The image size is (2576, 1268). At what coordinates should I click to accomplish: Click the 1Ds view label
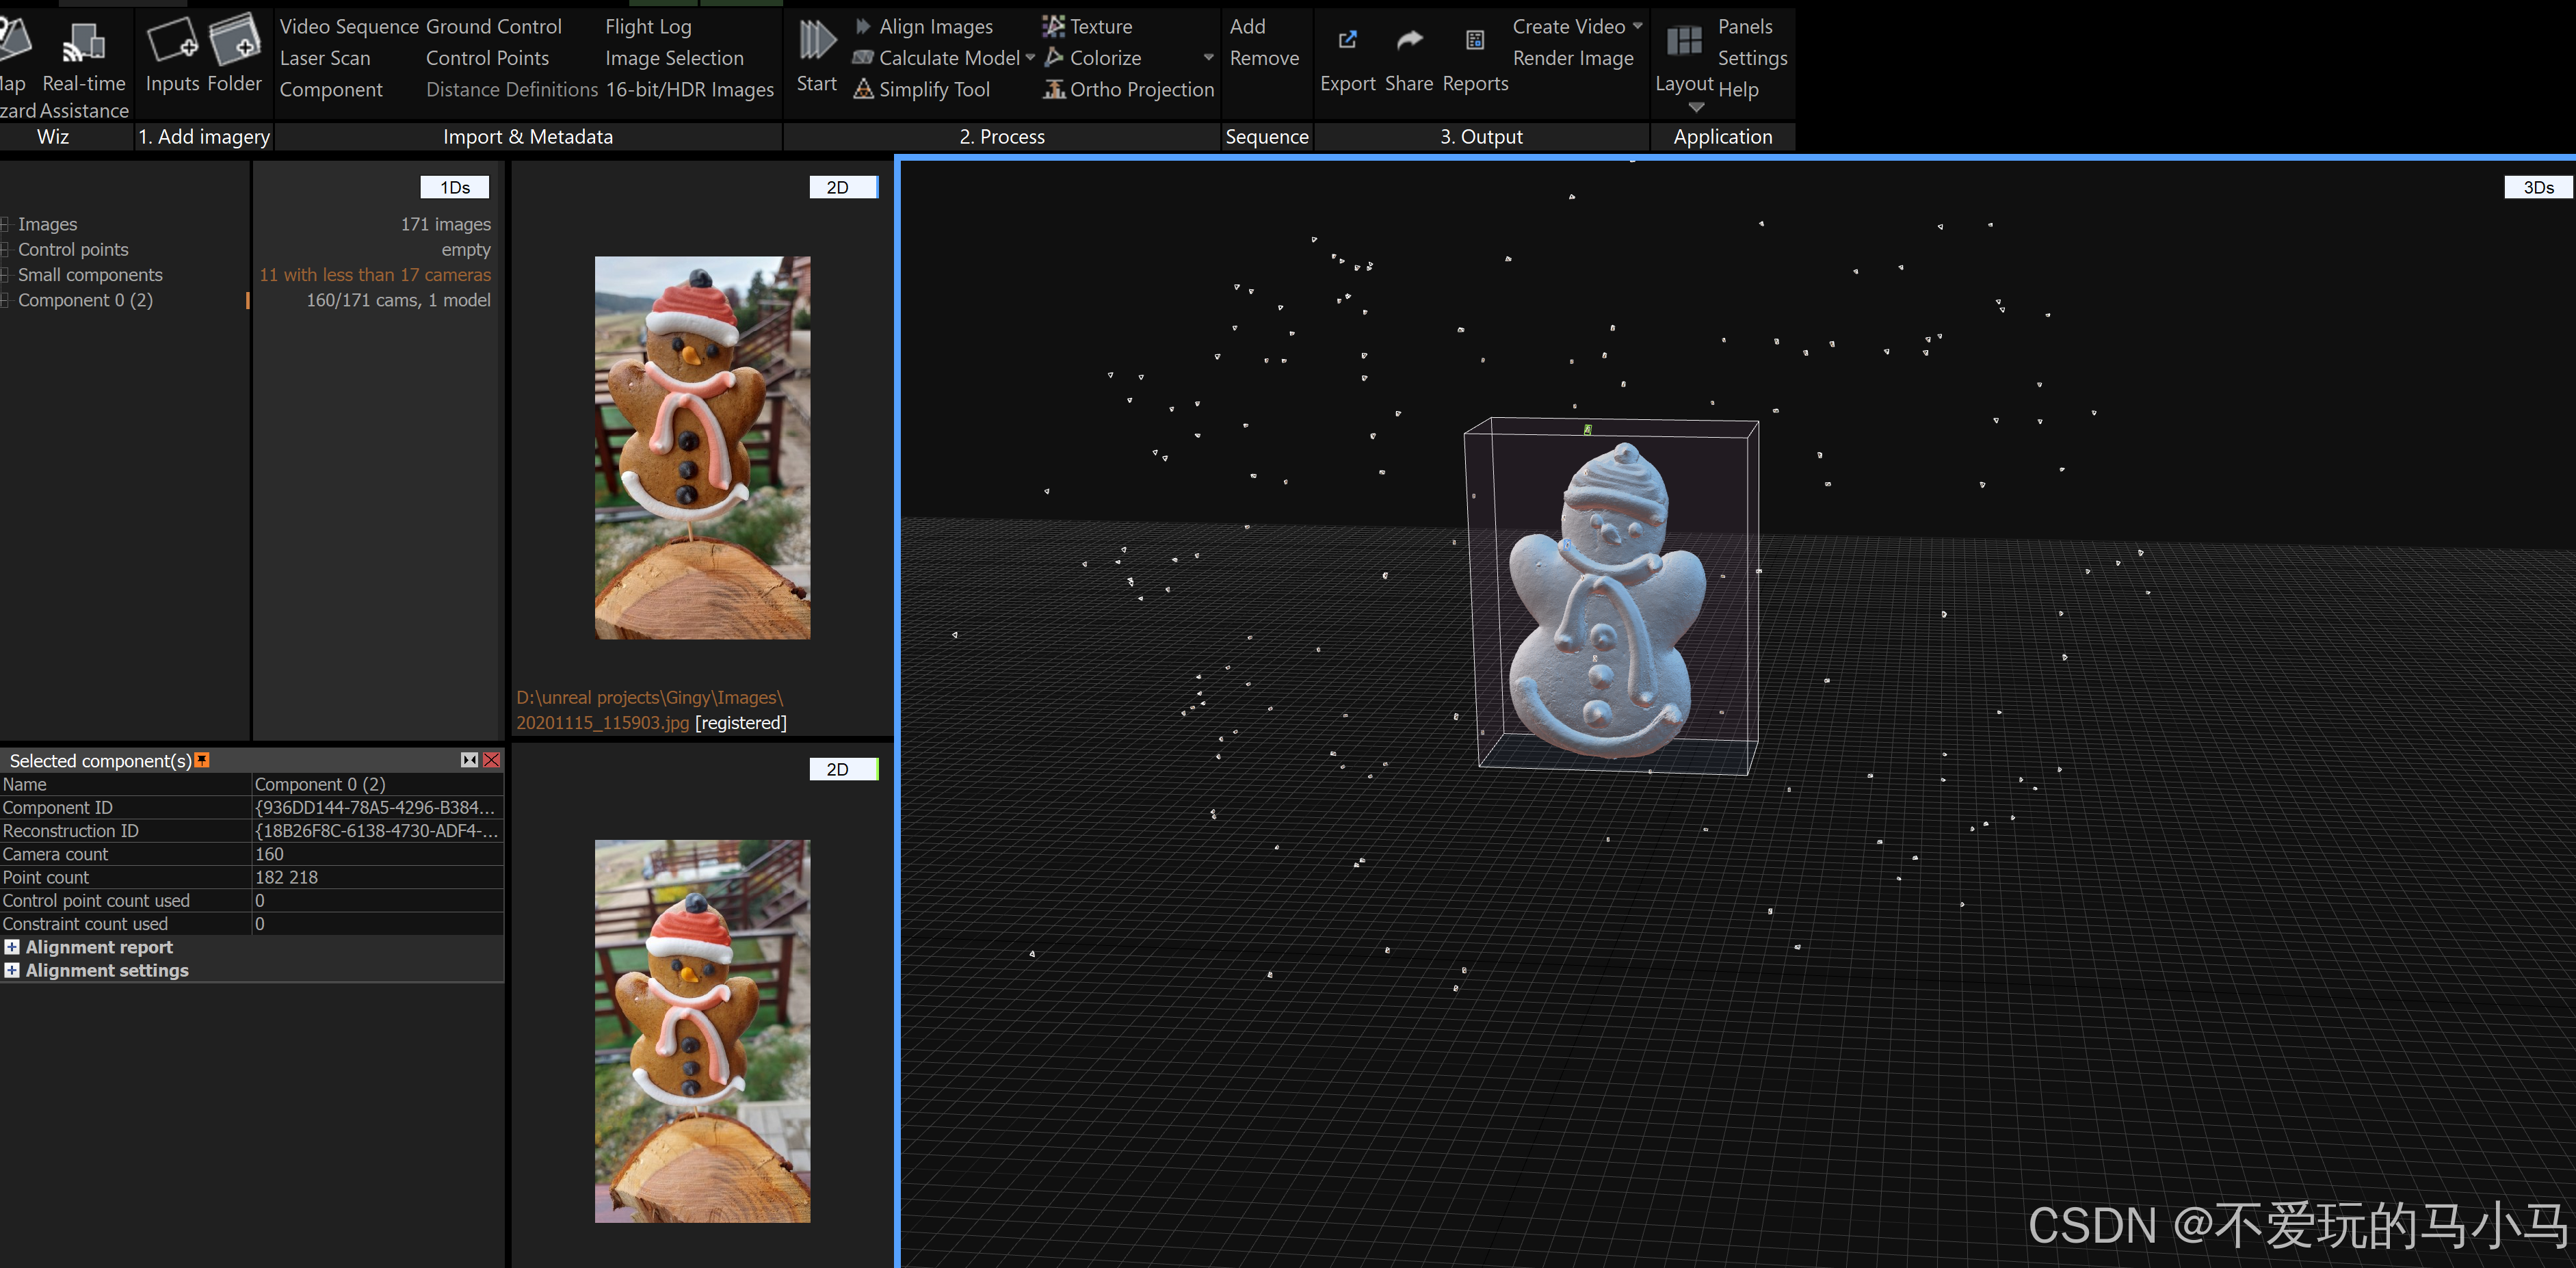point(455,187)
